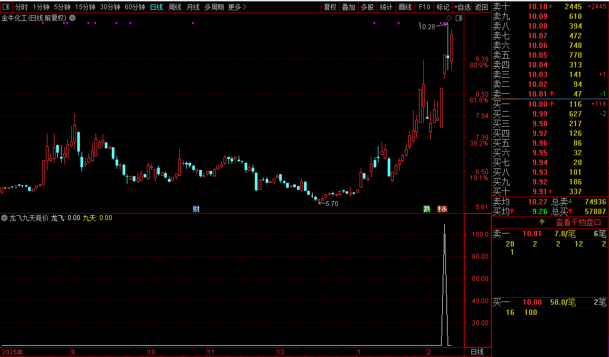The image size is (609, 357).
Task: Click the red arrow next to 总买
Action: tap(571, 211)
